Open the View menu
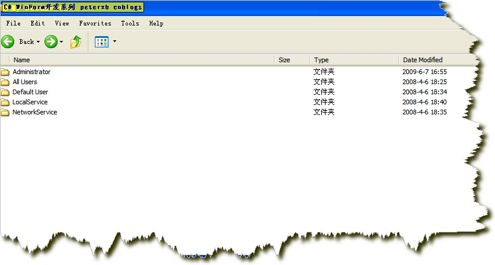Viewport: 495px width, 265px height. 62,23
